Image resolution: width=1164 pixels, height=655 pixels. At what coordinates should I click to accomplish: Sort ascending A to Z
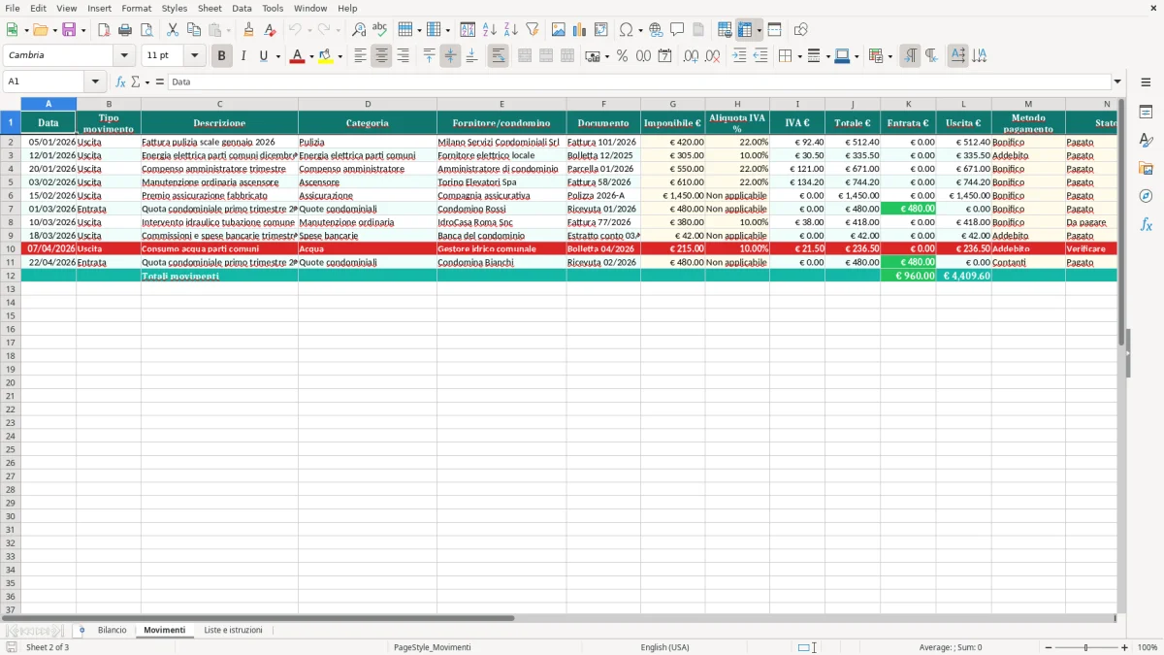pyautogui.click(x=490, y=30)
